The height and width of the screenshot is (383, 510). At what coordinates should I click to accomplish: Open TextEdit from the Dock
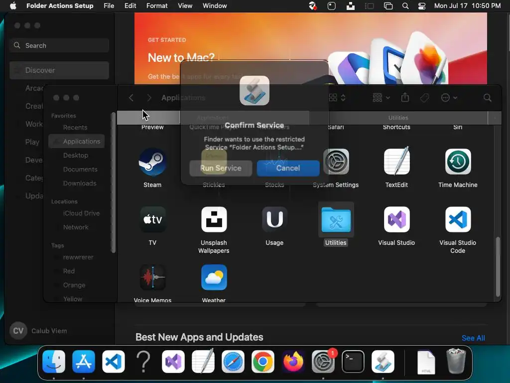pos(203,361)
